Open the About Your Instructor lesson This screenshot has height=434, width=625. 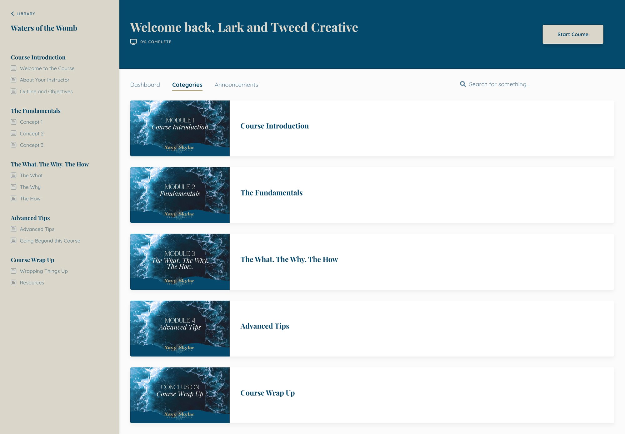(45, 80)
